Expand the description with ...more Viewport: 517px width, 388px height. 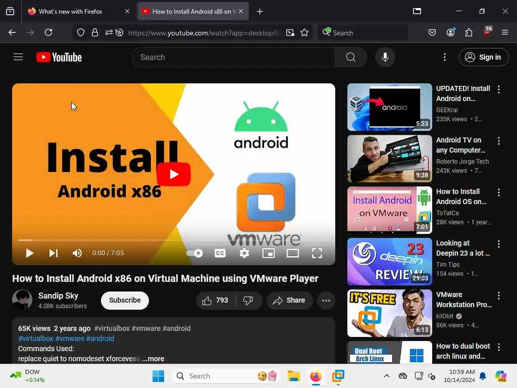point(153,359)
